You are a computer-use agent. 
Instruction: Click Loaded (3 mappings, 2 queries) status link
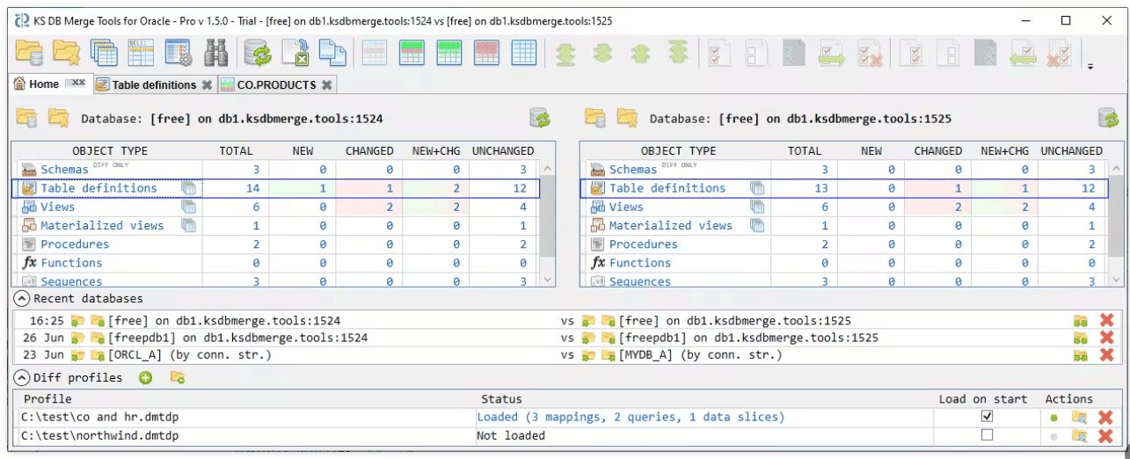point(631,417)
